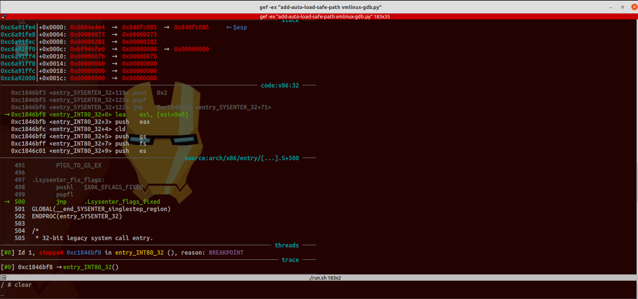This screenshot has width=638, height=299.
Task: Click the grid icon beside ./run.sh titlebar
Action: (x=4, y=278)
